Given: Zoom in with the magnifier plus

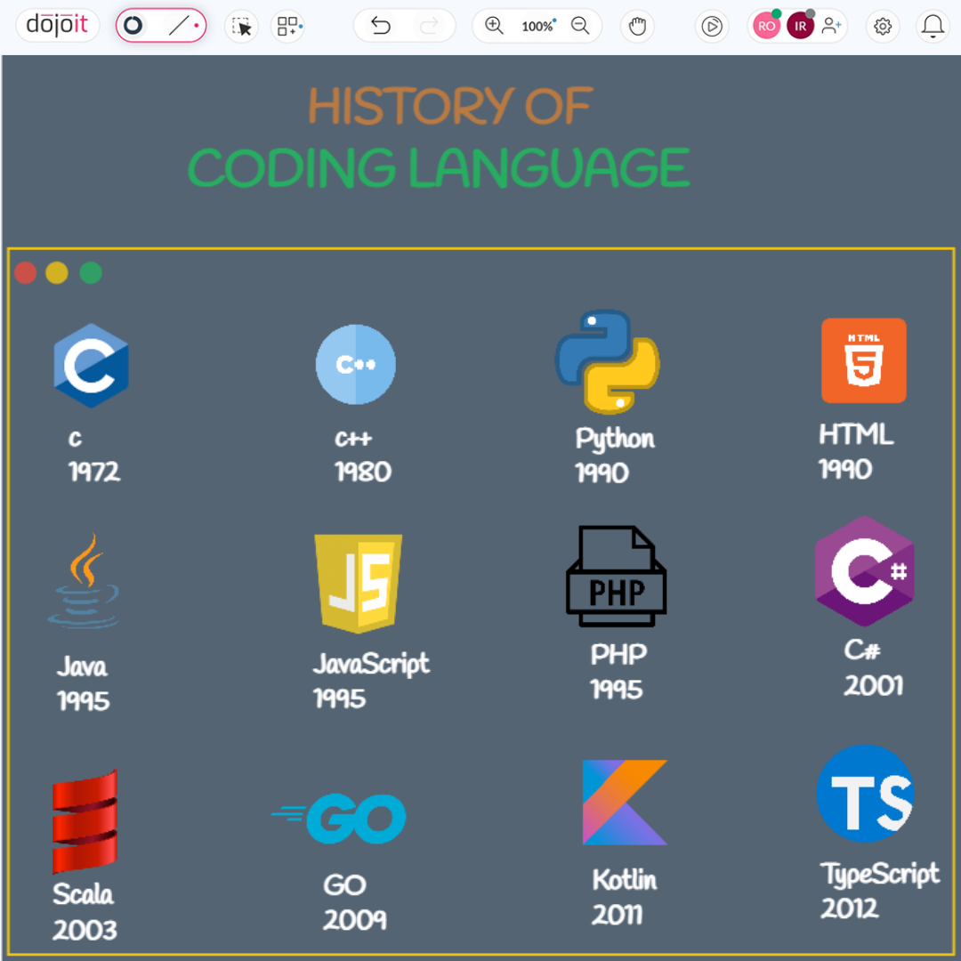Looking at the screenshot, I should pos(494,26).
